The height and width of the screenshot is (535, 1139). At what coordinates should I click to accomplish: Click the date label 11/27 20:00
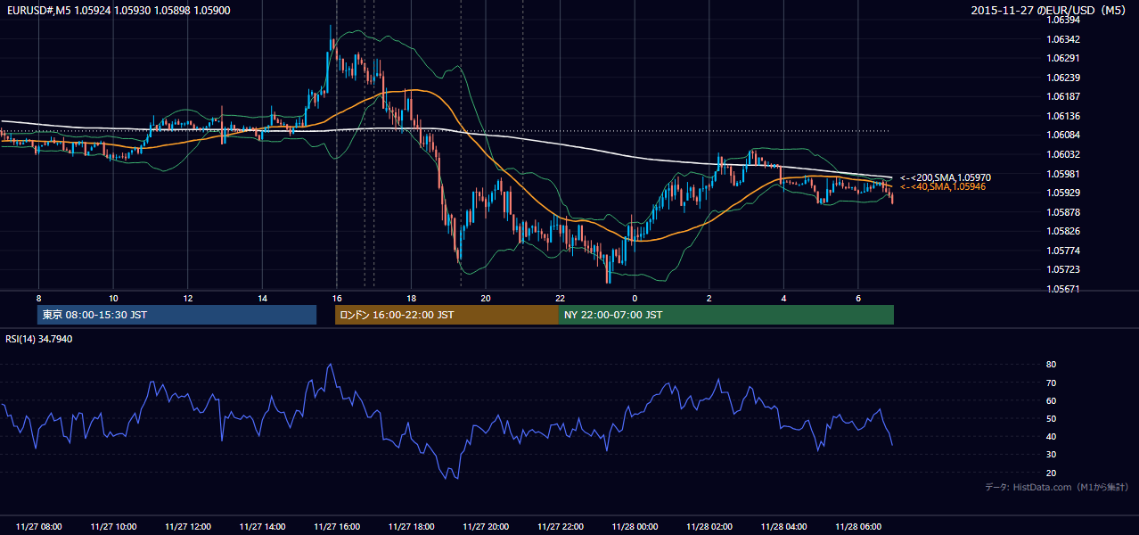click(x=486, y=527)
